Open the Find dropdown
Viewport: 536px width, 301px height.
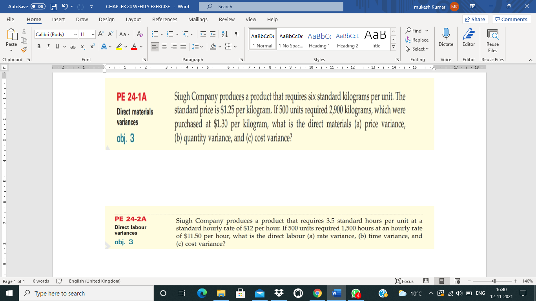coord(427,31)
